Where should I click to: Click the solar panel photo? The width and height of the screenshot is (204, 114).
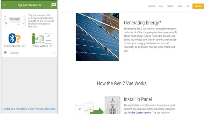[97, 37]
